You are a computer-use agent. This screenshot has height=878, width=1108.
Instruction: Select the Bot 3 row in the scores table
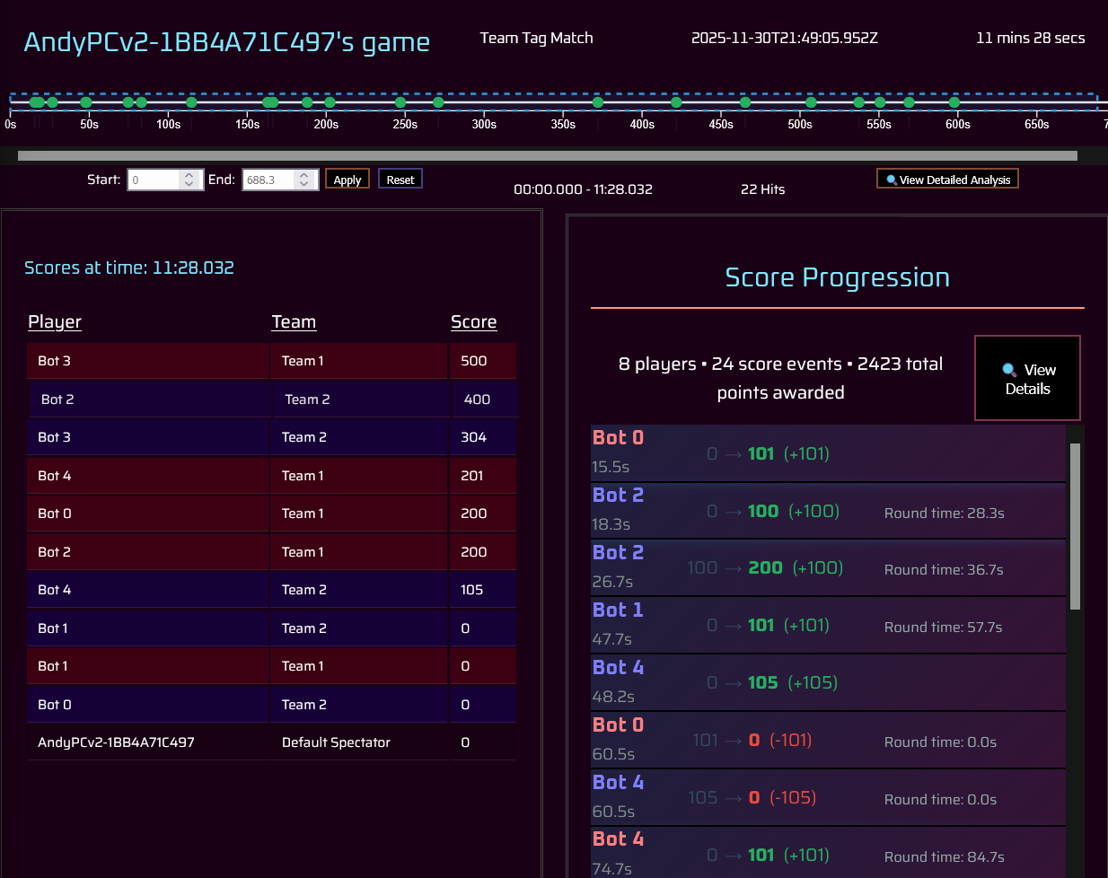click(148, 360)
